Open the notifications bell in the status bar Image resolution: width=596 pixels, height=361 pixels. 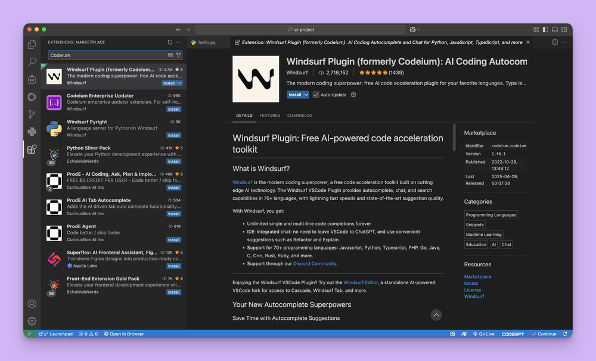pyautogui.click(x=564, y=334)
